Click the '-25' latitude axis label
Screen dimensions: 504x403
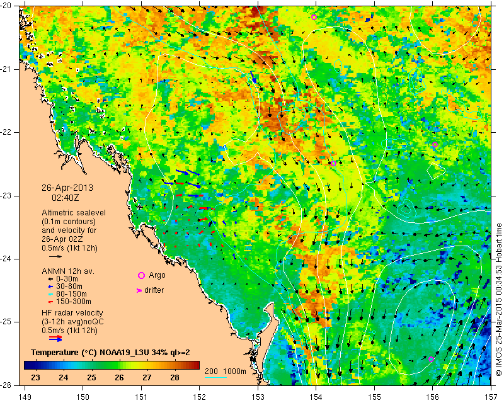point(6,322)
